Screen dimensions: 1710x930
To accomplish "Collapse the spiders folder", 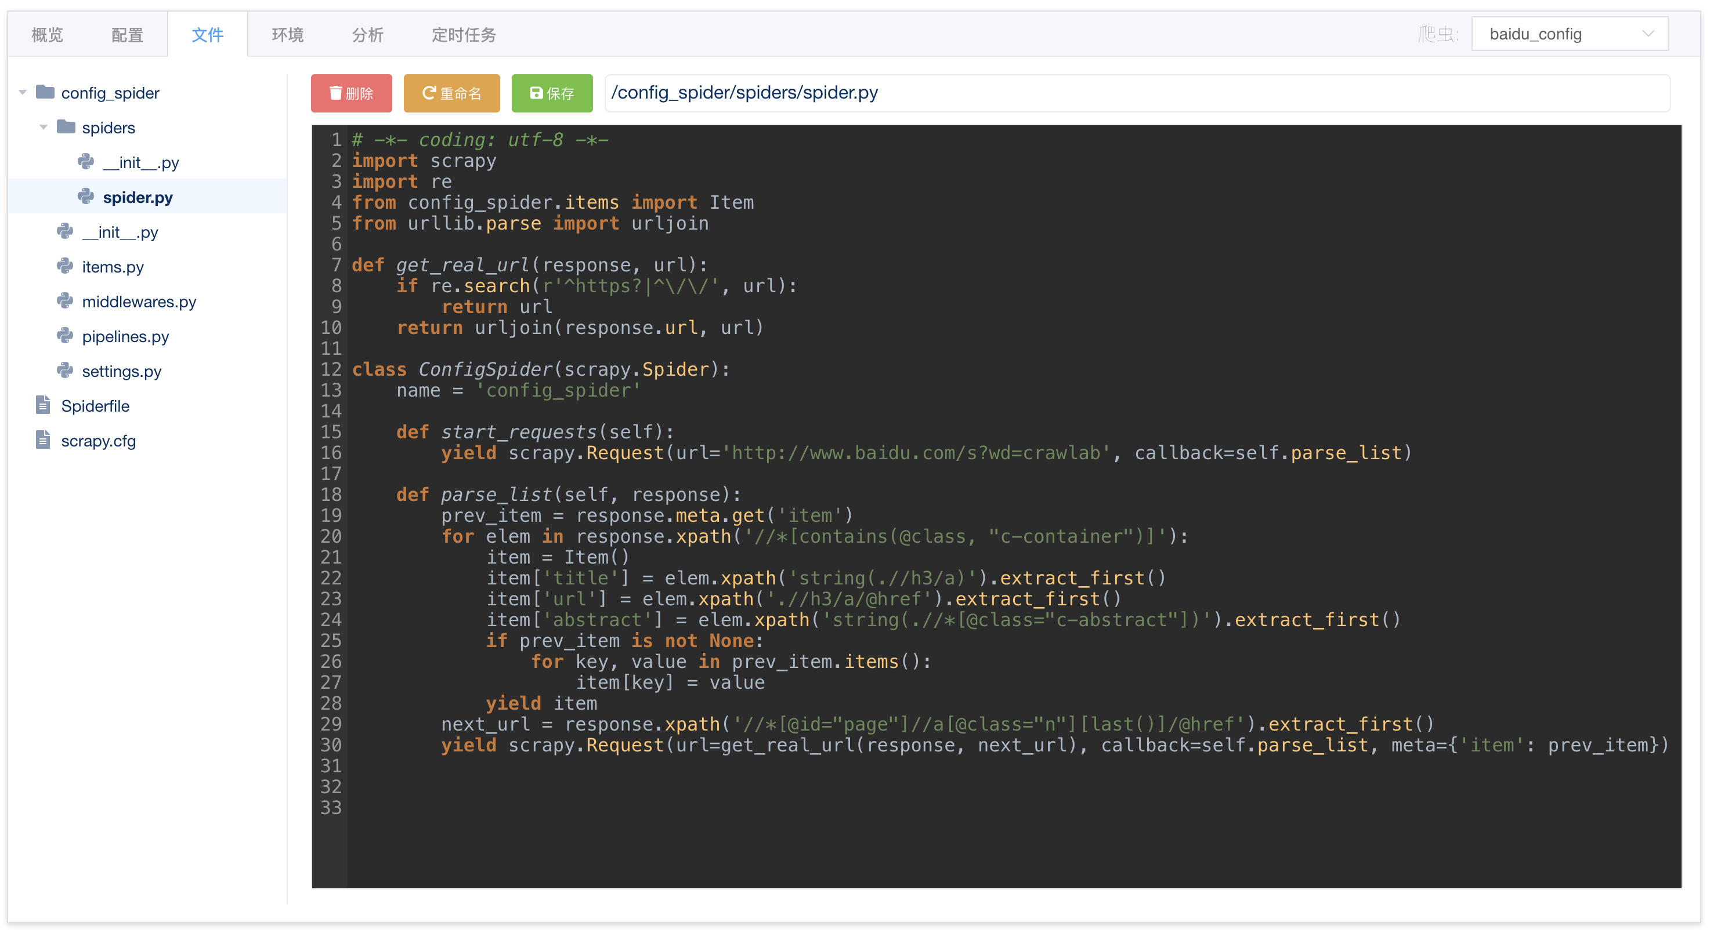I will point(44,127).
